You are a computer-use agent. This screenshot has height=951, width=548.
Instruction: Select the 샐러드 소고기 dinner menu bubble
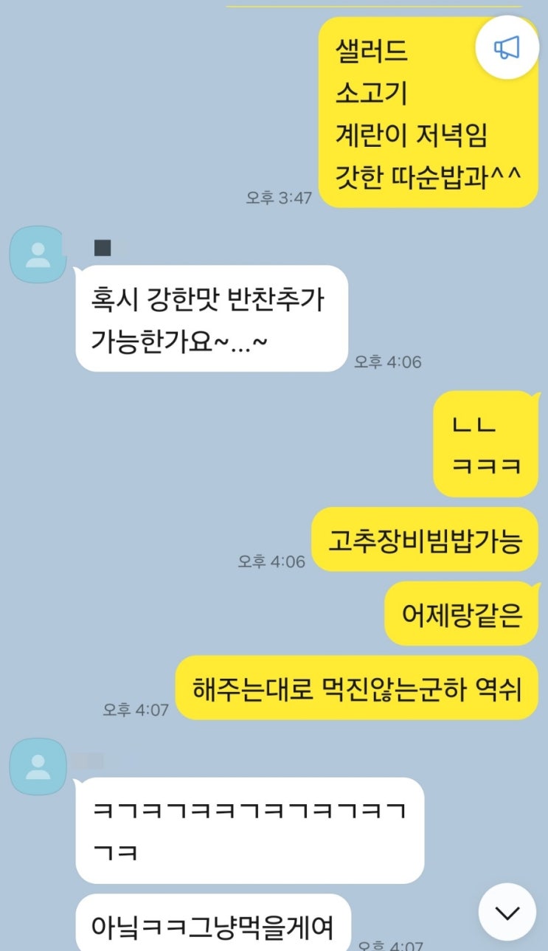[x=429, y=112]
